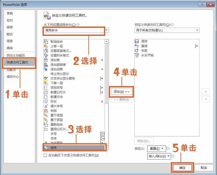Click the command list scrollbar up arrow
217x175 pixels.
106,42
